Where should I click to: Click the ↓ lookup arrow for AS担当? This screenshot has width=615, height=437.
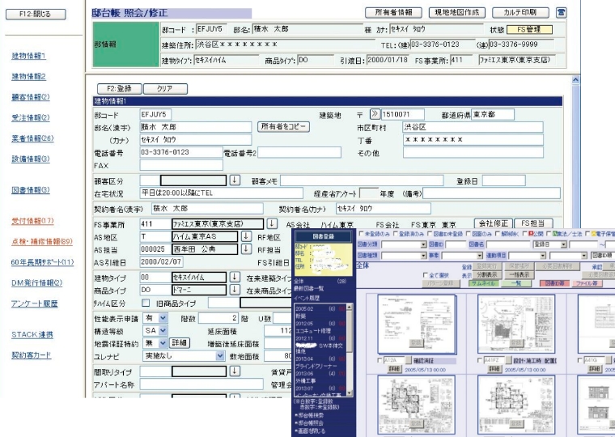point(246,249)
